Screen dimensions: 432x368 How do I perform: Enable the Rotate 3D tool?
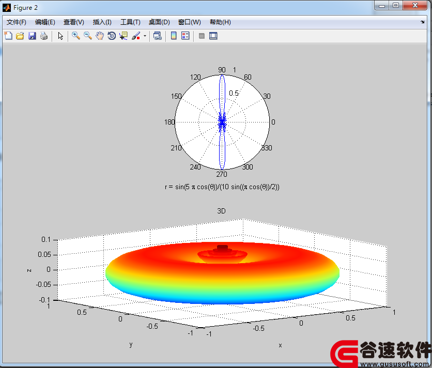coord(112,36)
